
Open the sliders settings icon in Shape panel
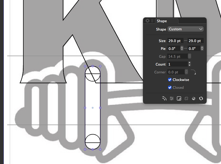pos(172,98)
